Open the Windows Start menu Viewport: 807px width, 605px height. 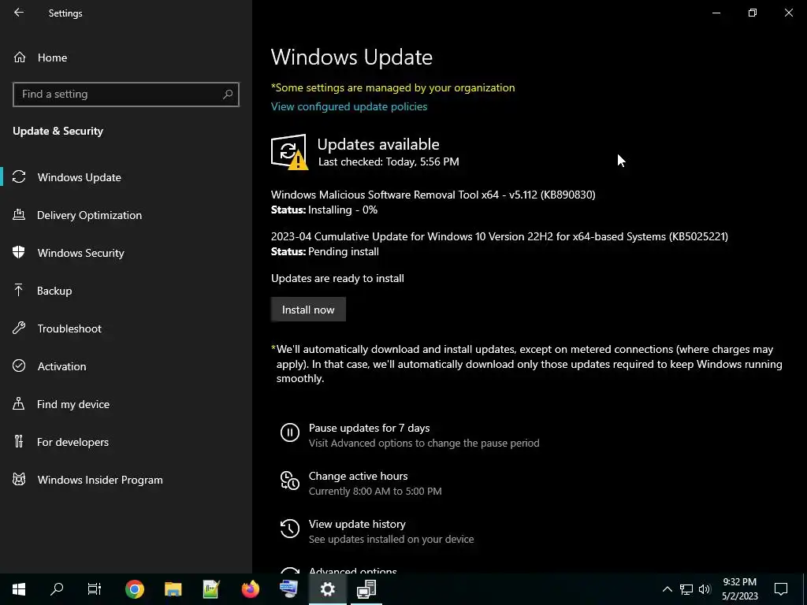(x=19, y=589)
